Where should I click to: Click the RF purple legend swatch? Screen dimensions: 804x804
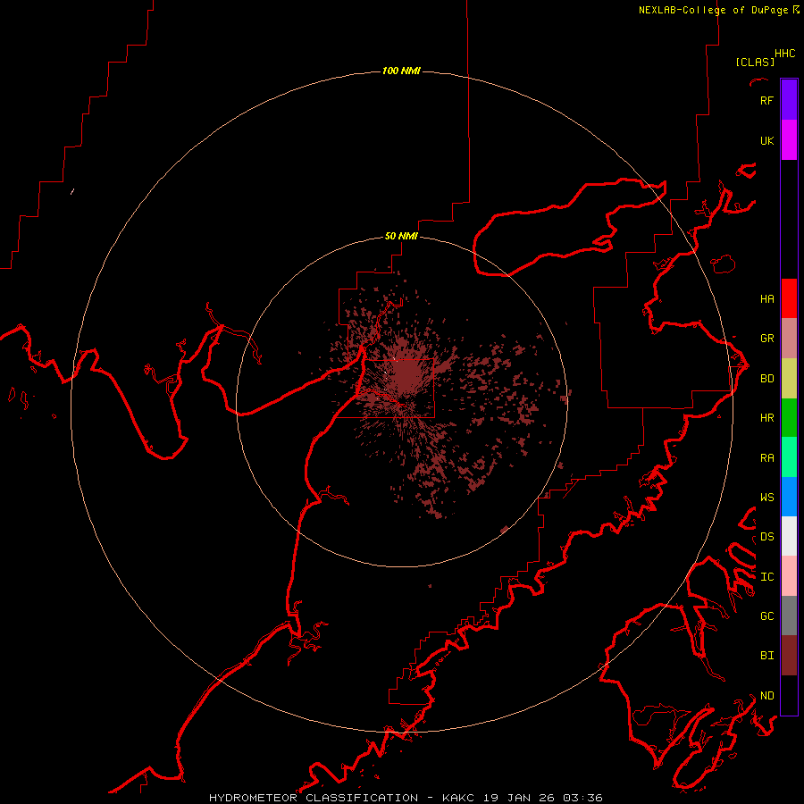point(789,100)
